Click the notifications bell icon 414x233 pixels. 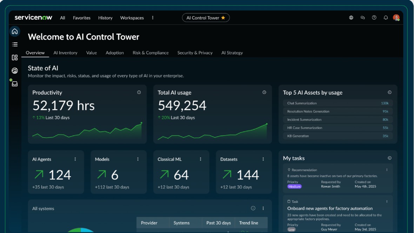coord(386,18)
